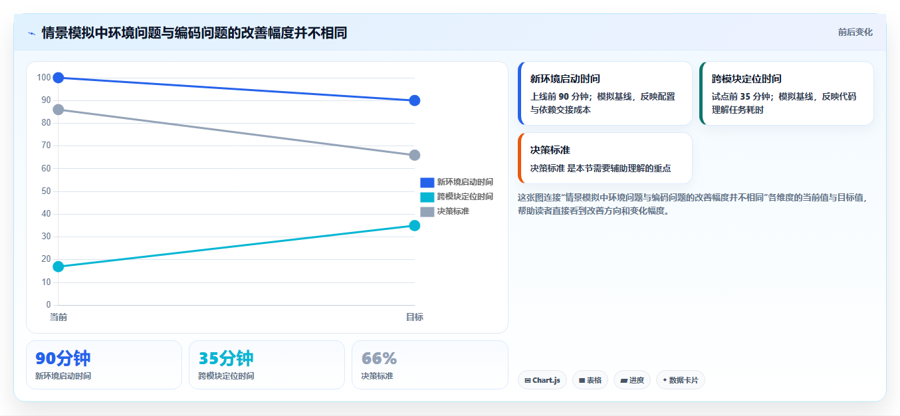900x416 pixels.
Task: Click the 目标 x-axis label
Action: [415, 317]
